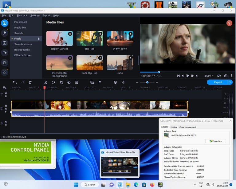
Task: Switch to Color Management tab
Action: point(188,127)
